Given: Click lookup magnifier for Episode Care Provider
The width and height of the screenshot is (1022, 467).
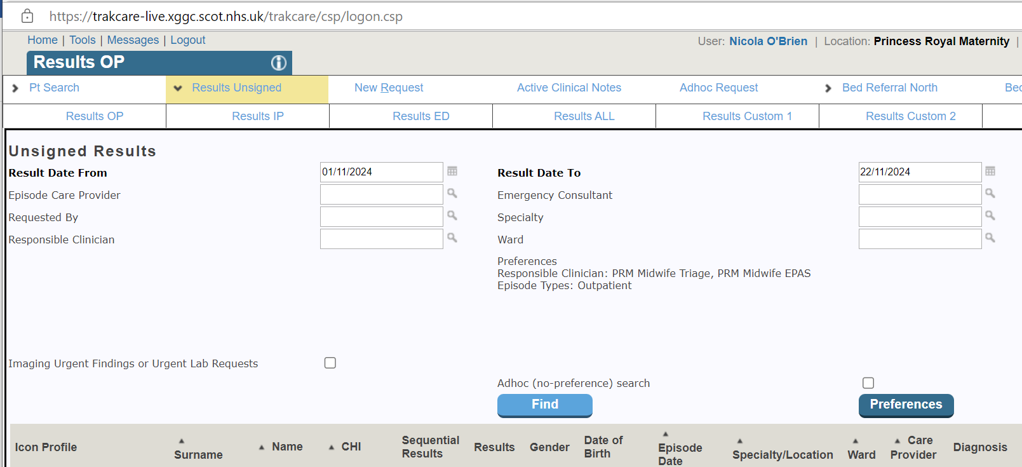Looking at the screenshot, I should coord(452,194).
